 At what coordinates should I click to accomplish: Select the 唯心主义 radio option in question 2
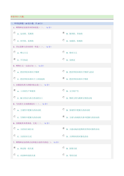[x=15, y=52]
